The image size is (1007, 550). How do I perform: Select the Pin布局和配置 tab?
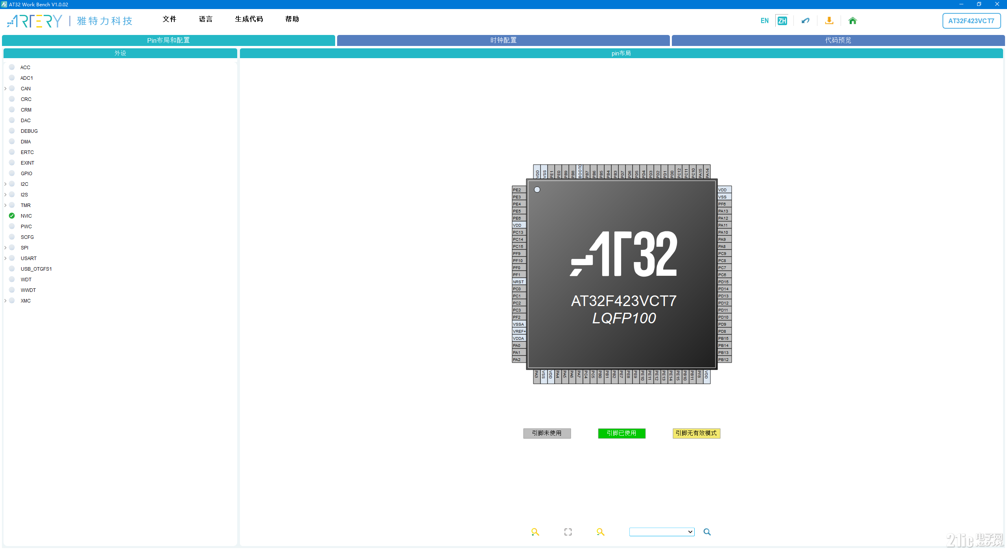(168, 40)
